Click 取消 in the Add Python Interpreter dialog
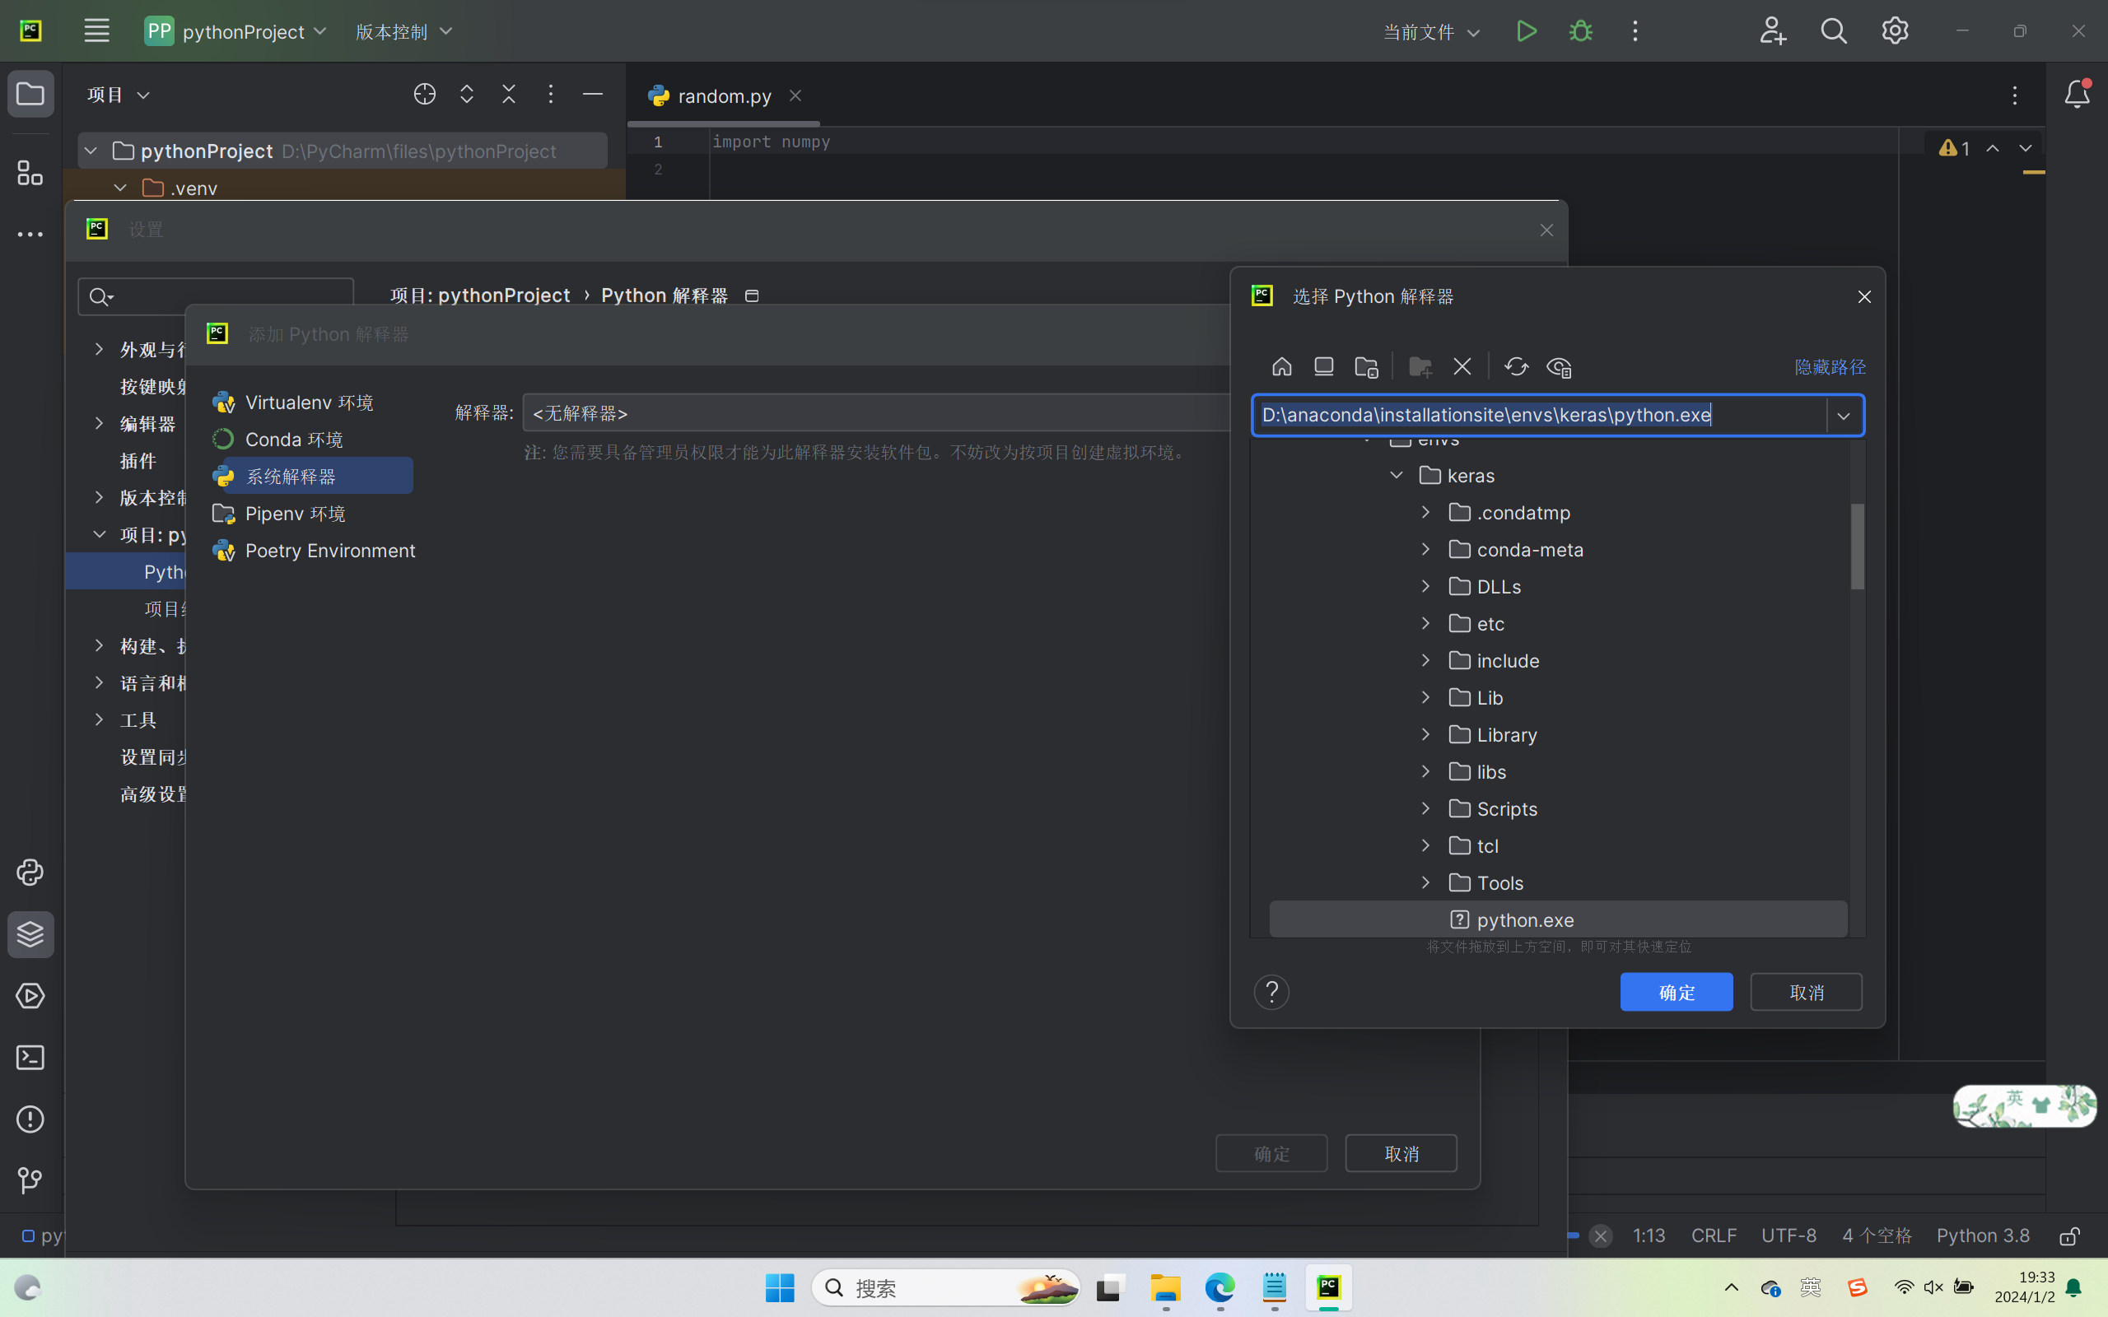Screen dimensions: 2108x1317 [x=1401, y=1153]
